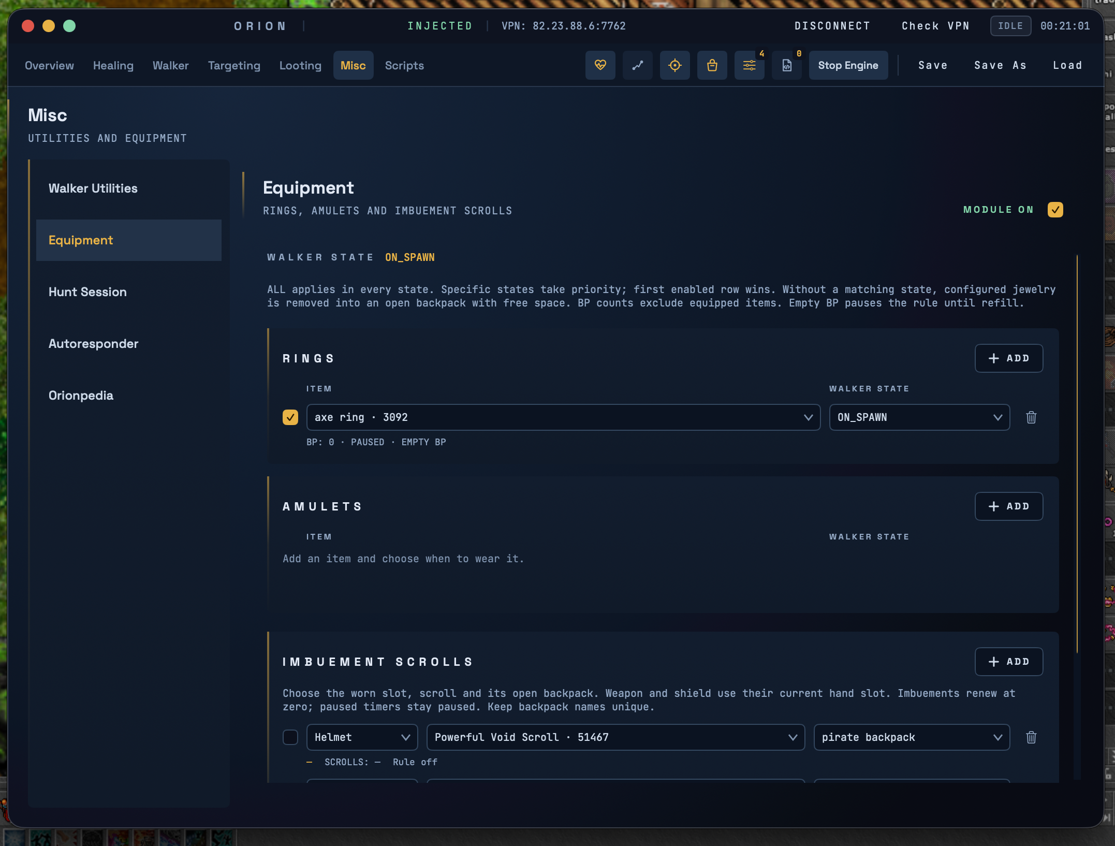Click the healing heart icon in toolbar
The width and height of the screenshot is (1115, 846).
pos(600,65)
